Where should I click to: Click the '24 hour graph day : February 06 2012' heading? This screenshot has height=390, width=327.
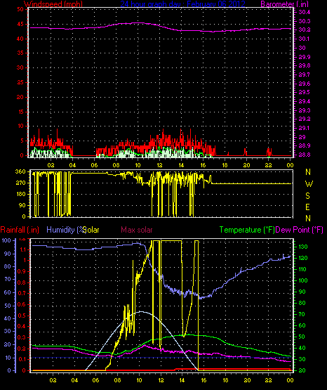pos(182,4)
